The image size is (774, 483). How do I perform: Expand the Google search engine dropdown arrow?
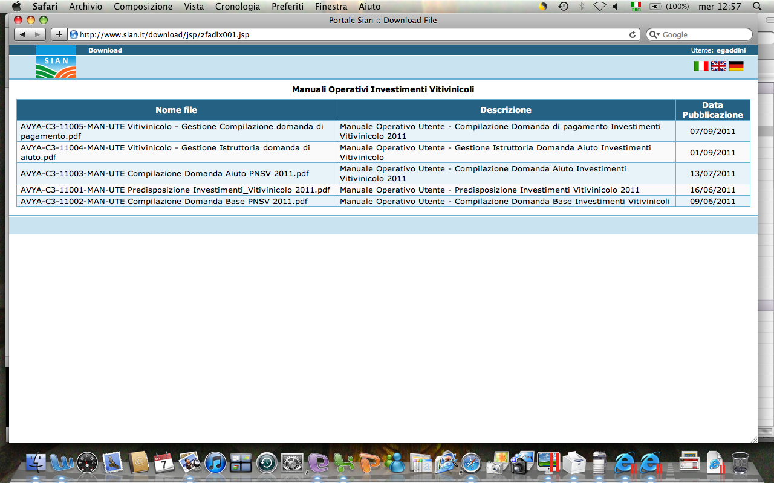click(654, 35)
